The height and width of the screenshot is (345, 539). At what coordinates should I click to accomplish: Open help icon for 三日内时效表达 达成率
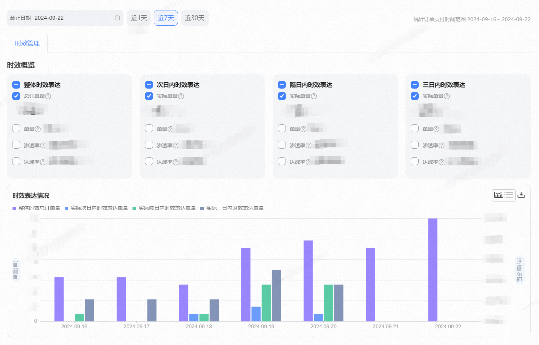(442, 162)
